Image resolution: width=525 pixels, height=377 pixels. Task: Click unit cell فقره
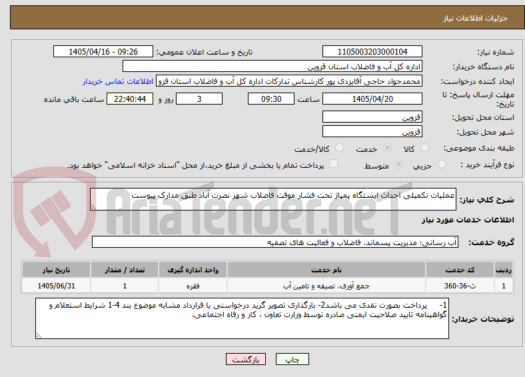click(193, 286)
